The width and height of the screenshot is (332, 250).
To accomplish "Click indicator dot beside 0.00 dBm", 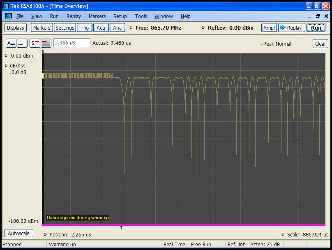I will coord(6,56).
